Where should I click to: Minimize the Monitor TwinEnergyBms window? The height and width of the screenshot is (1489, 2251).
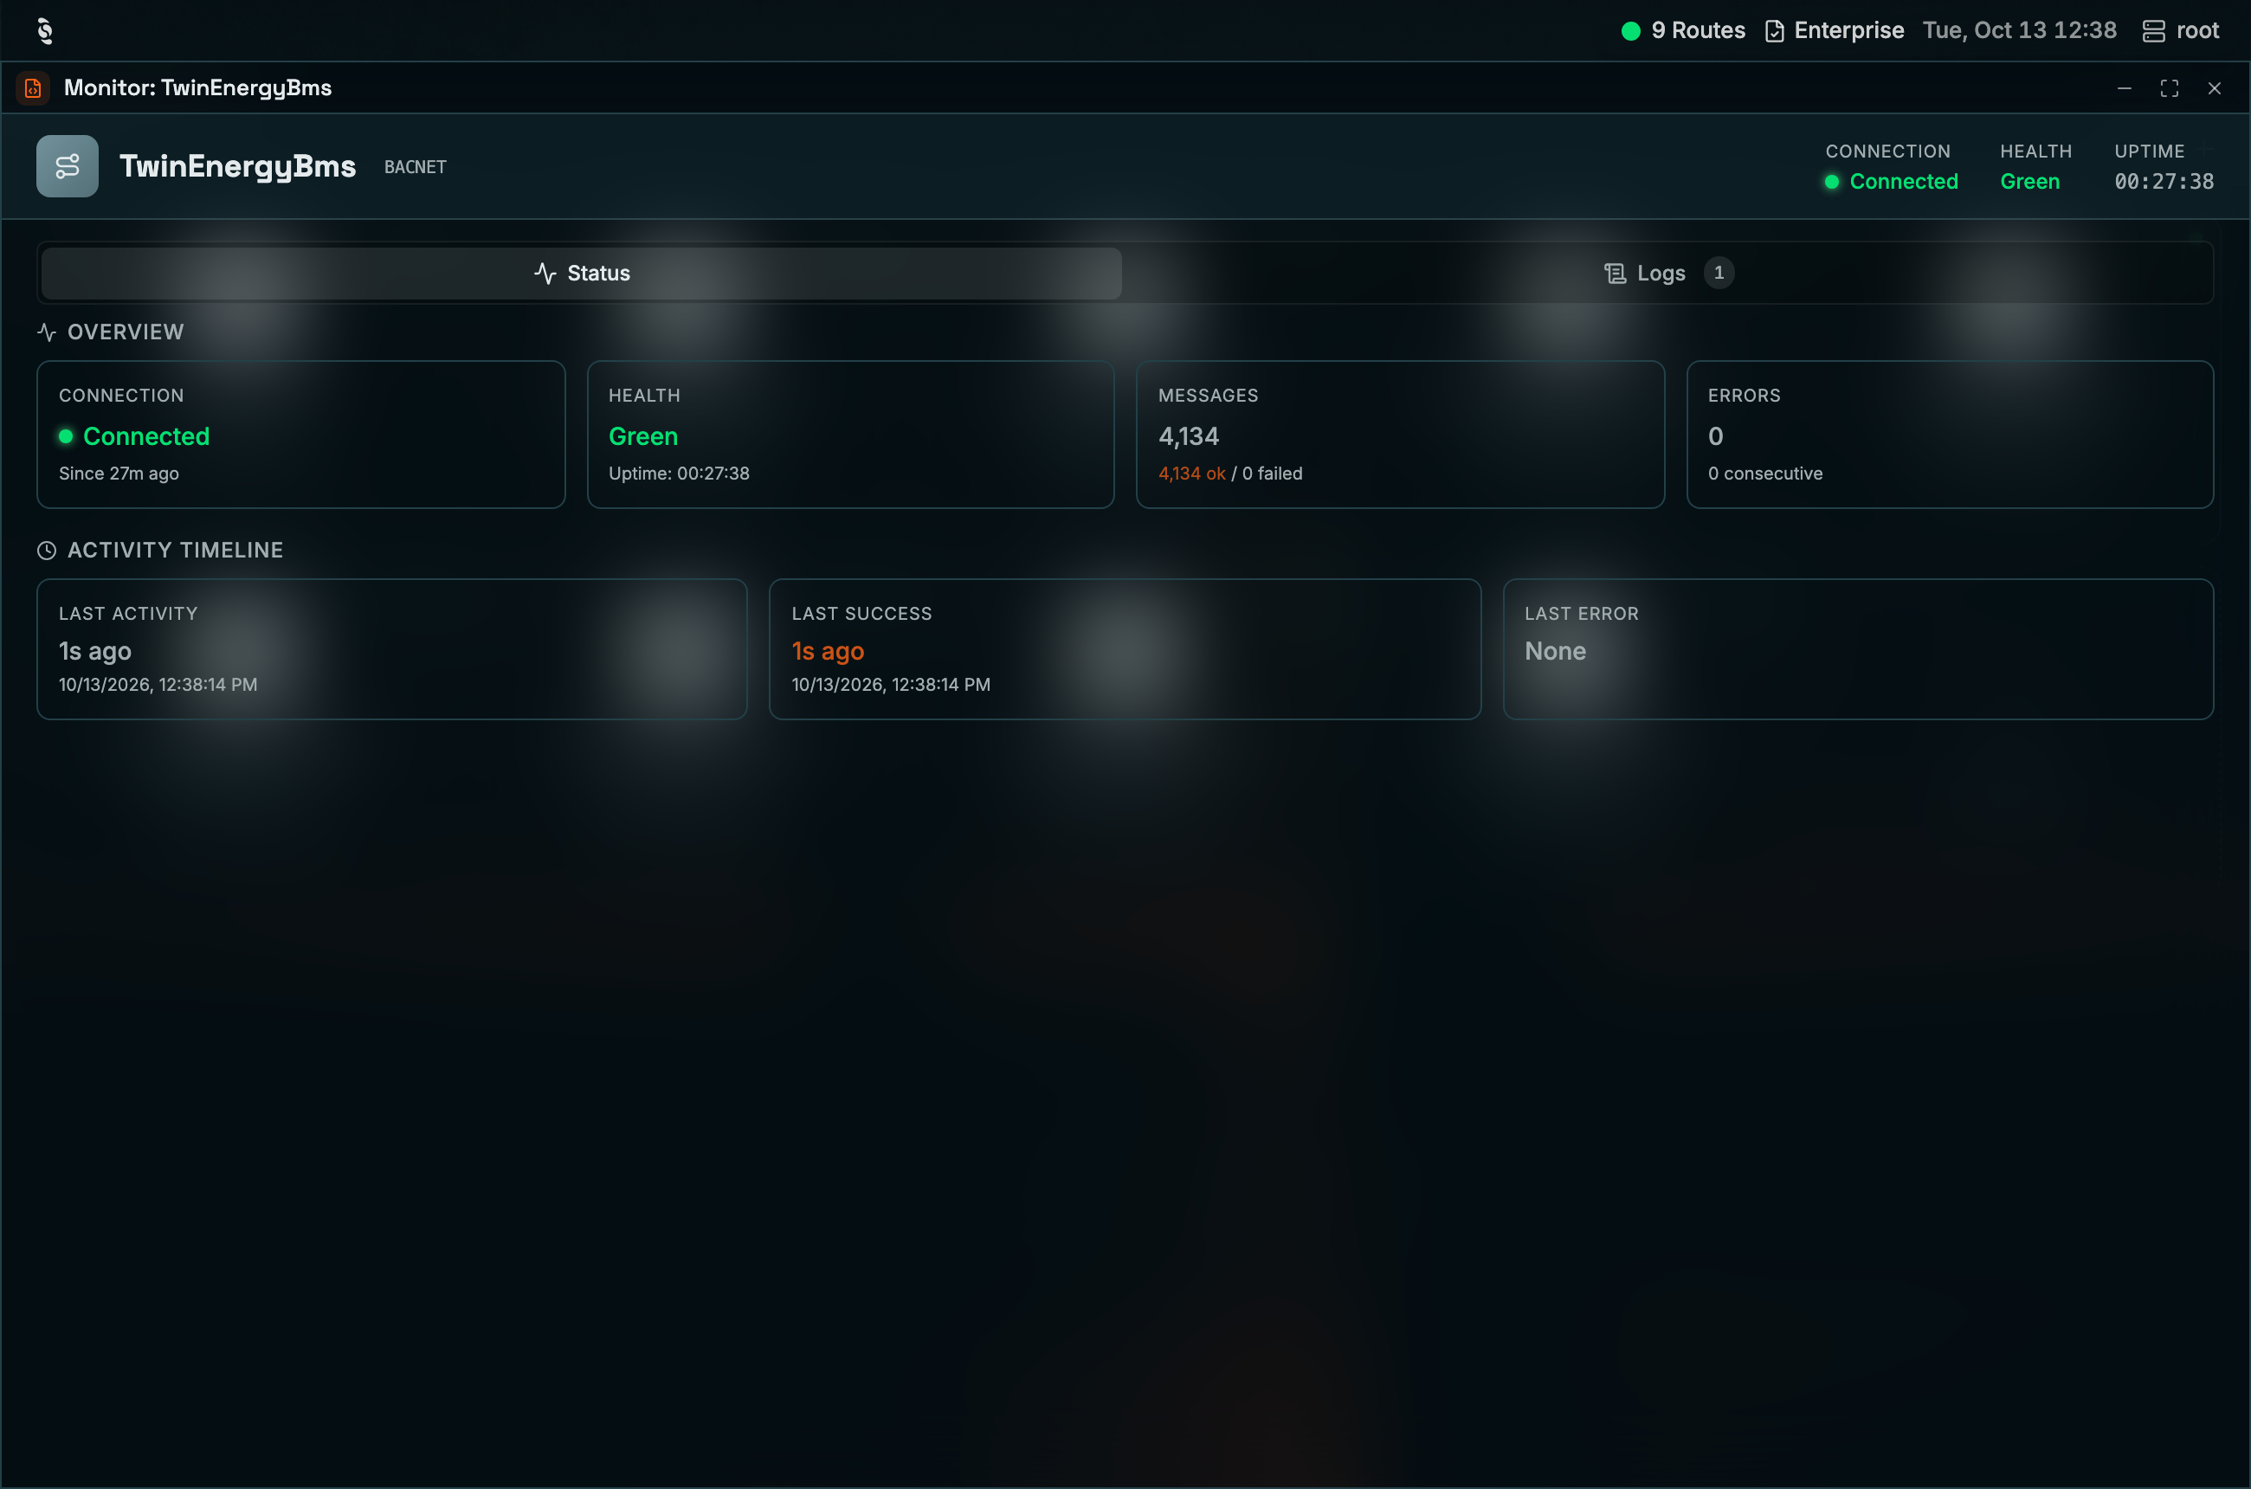(2125, 88)
